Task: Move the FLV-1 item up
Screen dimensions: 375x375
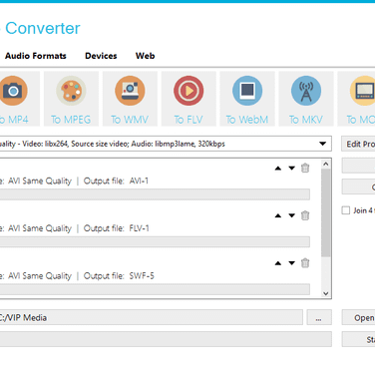Action: coord(278,215)
